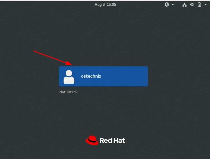Image resolution: width=210 pixels, height=159 pixels.
Task: Click the "Red Hat" wordmark text
Action: tap(112, 141)
